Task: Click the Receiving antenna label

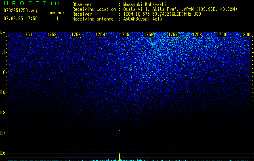Action: tap(93, 19)
